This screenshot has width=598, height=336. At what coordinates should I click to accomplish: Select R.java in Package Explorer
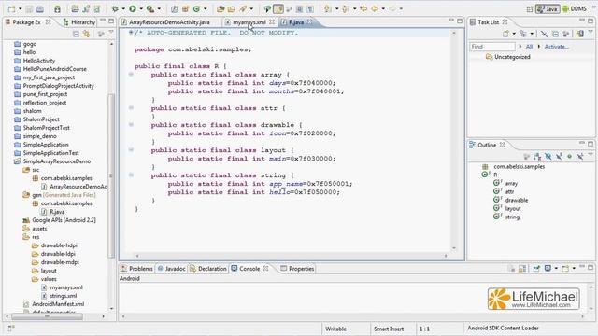[57, 212]
